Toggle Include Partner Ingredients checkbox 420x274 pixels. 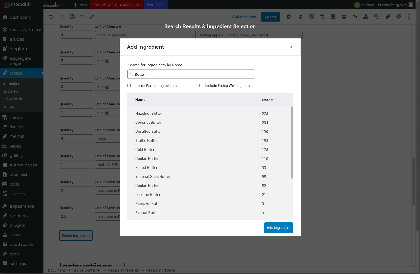(129, 86)
